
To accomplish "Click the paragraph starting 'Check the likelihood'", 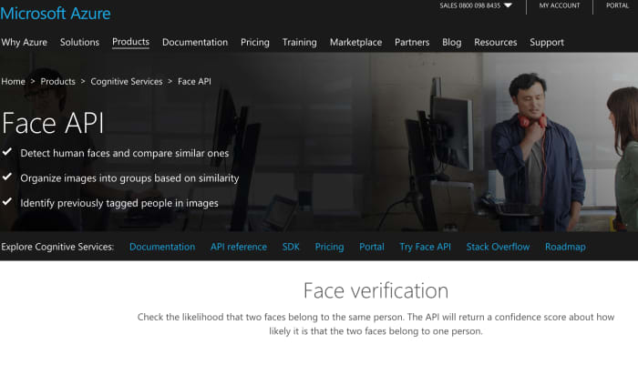I will tap(376, 324).
